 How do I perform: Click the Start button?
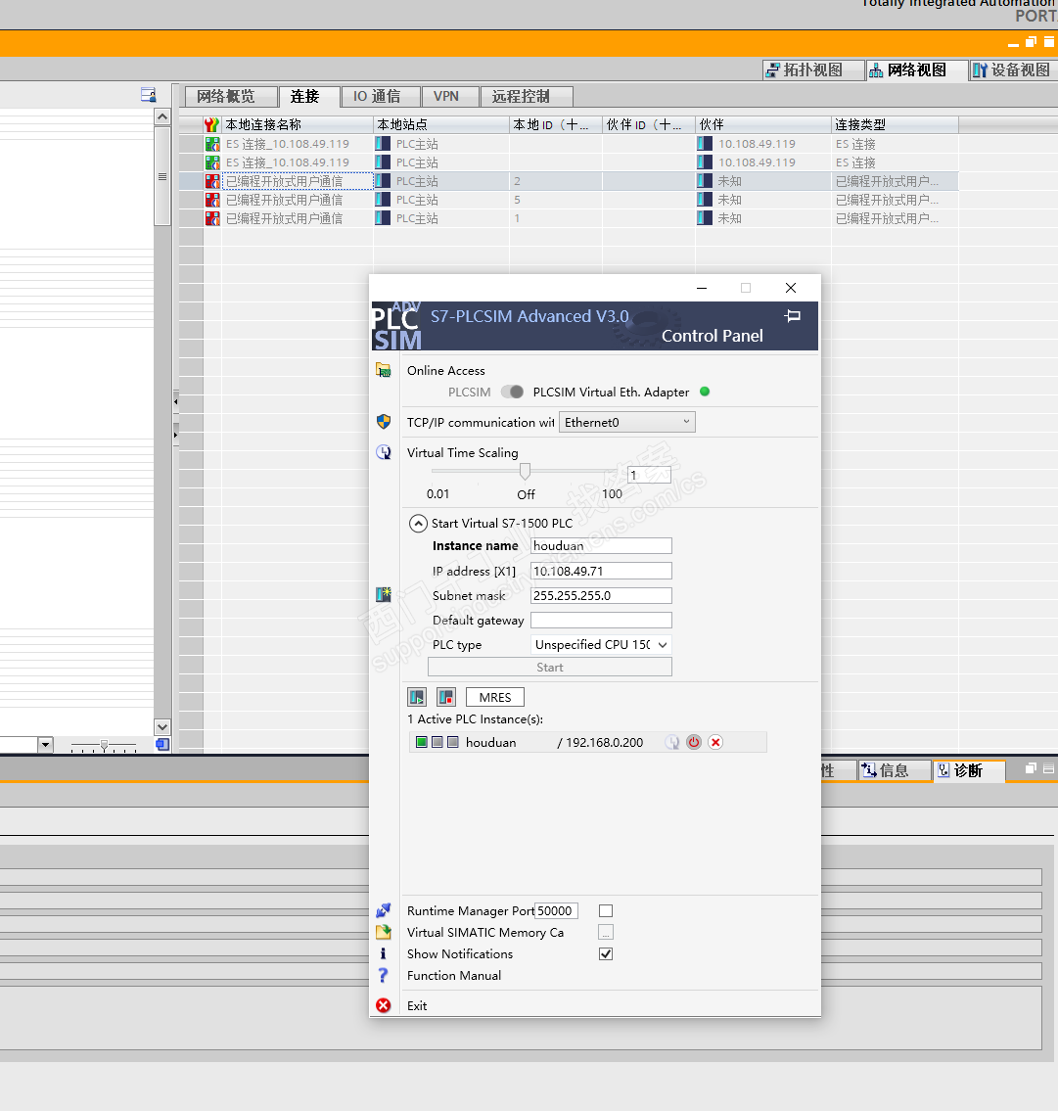[x=550, y=667]
